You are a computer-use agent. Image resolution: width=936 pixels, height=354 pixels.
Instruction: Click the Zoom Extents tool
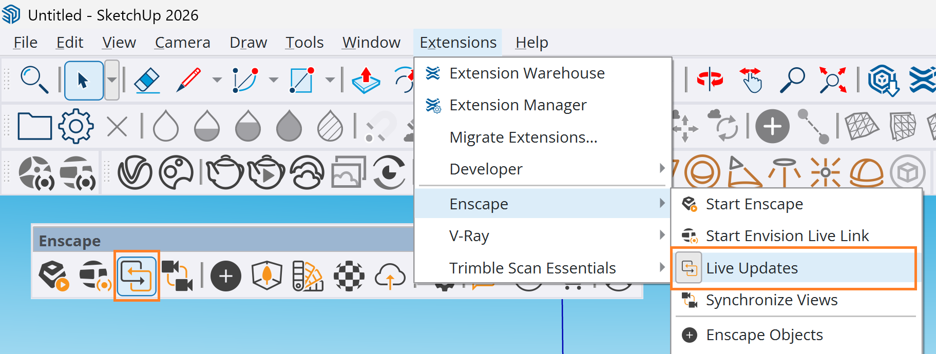coord(833,80)
